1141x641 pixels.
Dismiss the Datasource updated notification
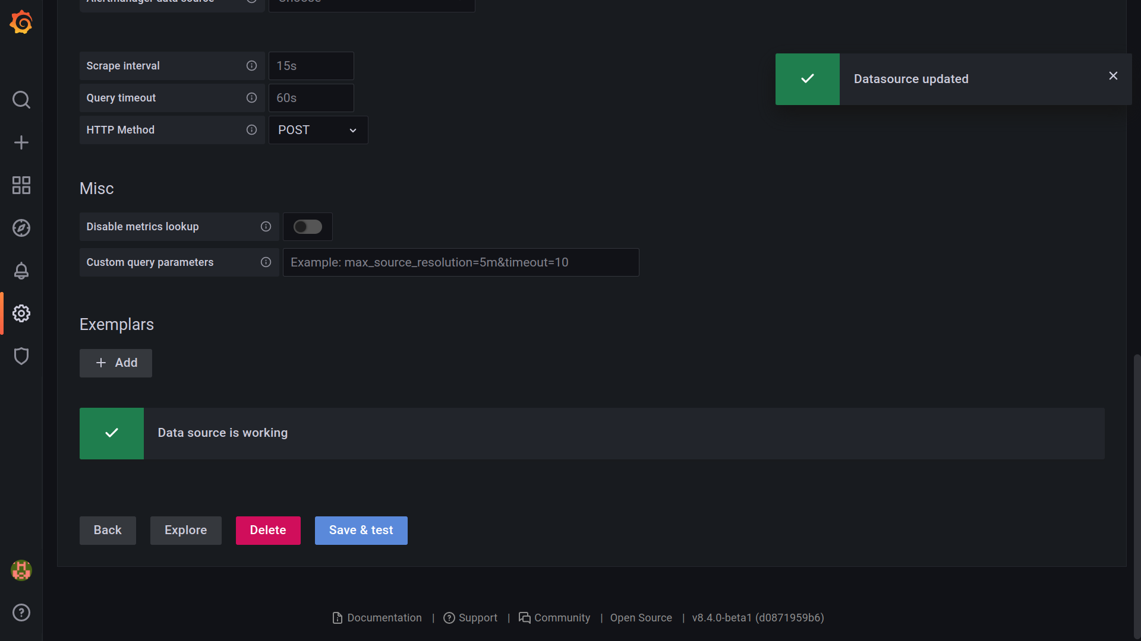pyautogui.click(x=1113, y=76)
